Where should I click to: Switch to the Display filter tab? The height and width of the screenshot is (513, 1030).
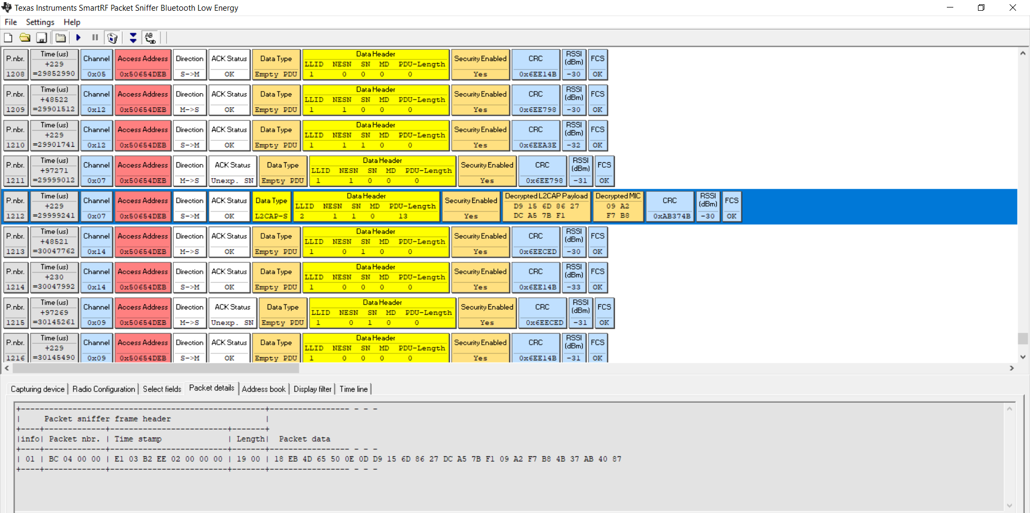(x=313, y=389)
